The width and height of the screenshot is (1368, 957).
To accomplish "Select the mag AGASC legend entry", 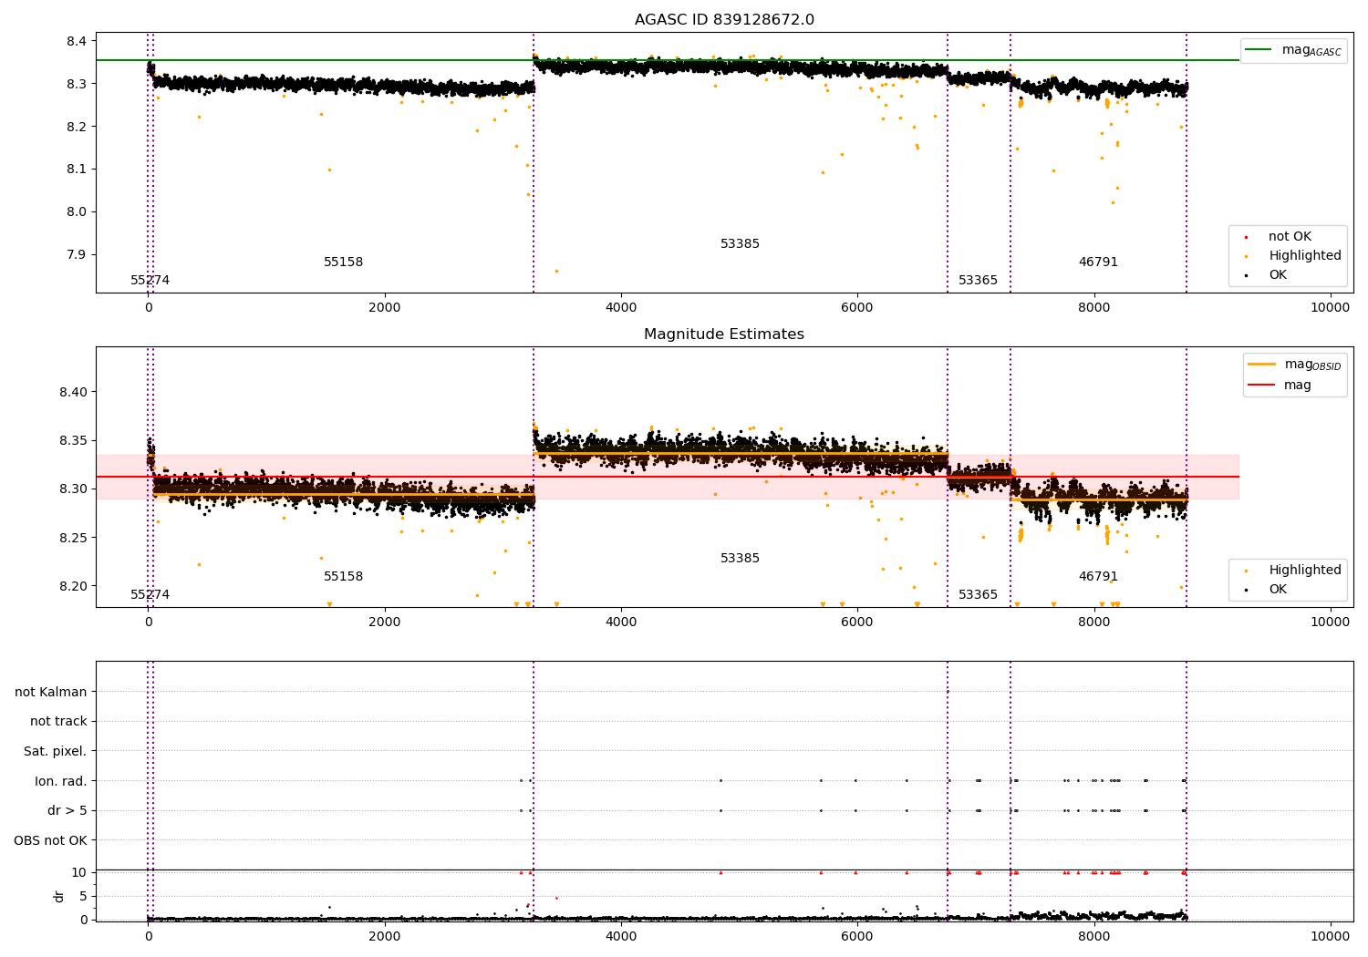I will pos(1293,50).
